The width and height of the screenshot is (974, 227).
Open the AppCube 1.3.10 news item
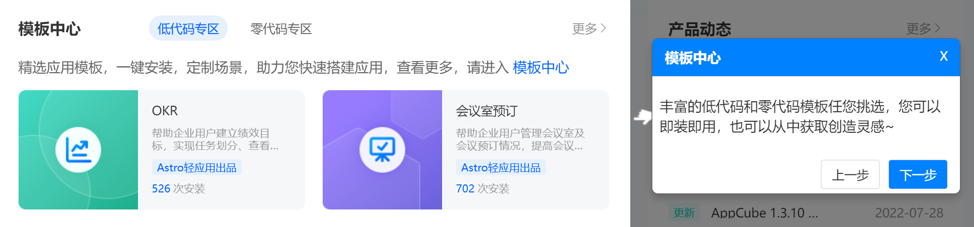[x=764, y=213]
